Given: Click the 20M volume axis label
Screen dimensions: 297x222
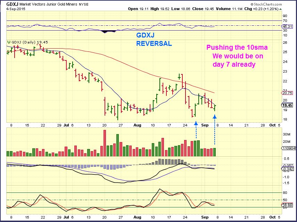Looking at the screenshot, I should click(286, 141).
